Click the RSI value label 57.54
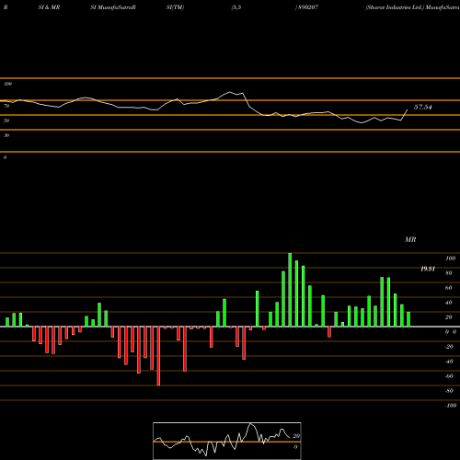The width and height of the screenshot is (460, 460). tap(423, 107)
